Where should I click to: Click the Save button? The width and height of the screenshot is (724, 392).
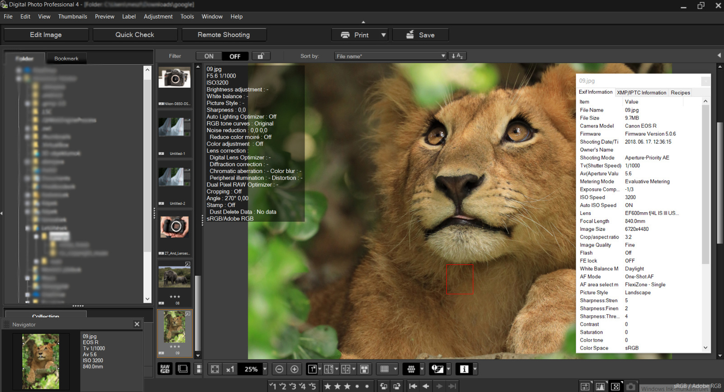tap(420, 35)
